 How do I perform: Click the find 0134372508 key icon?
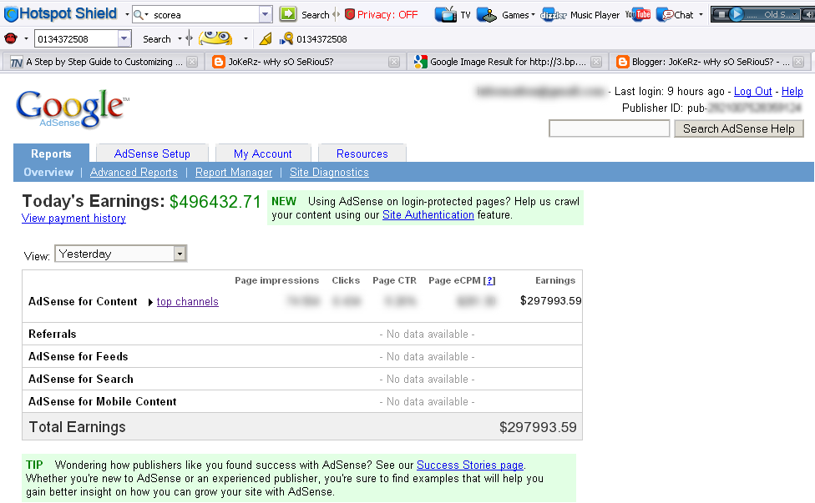point(286,38)
